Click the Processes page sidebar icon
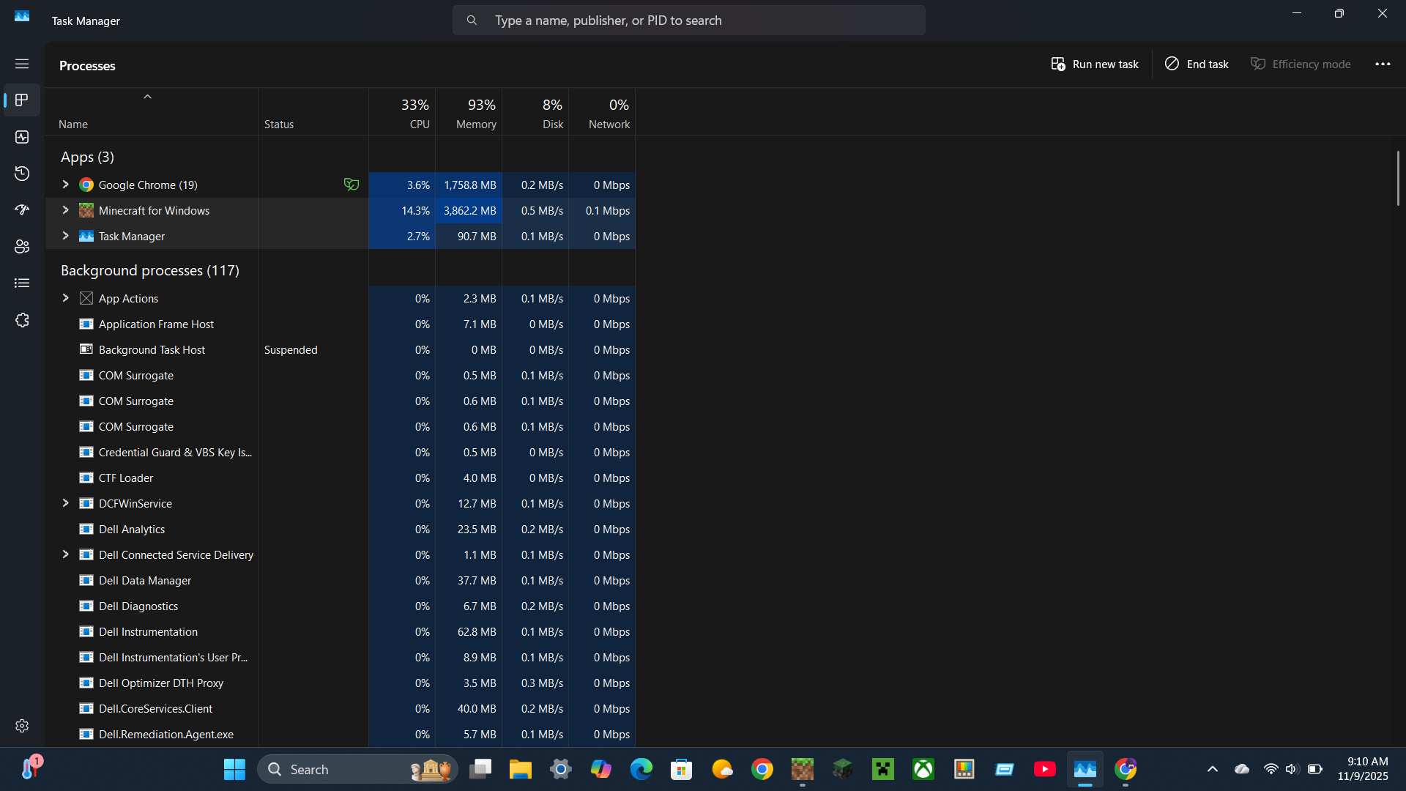1406x791 pixels. (22, 100)
